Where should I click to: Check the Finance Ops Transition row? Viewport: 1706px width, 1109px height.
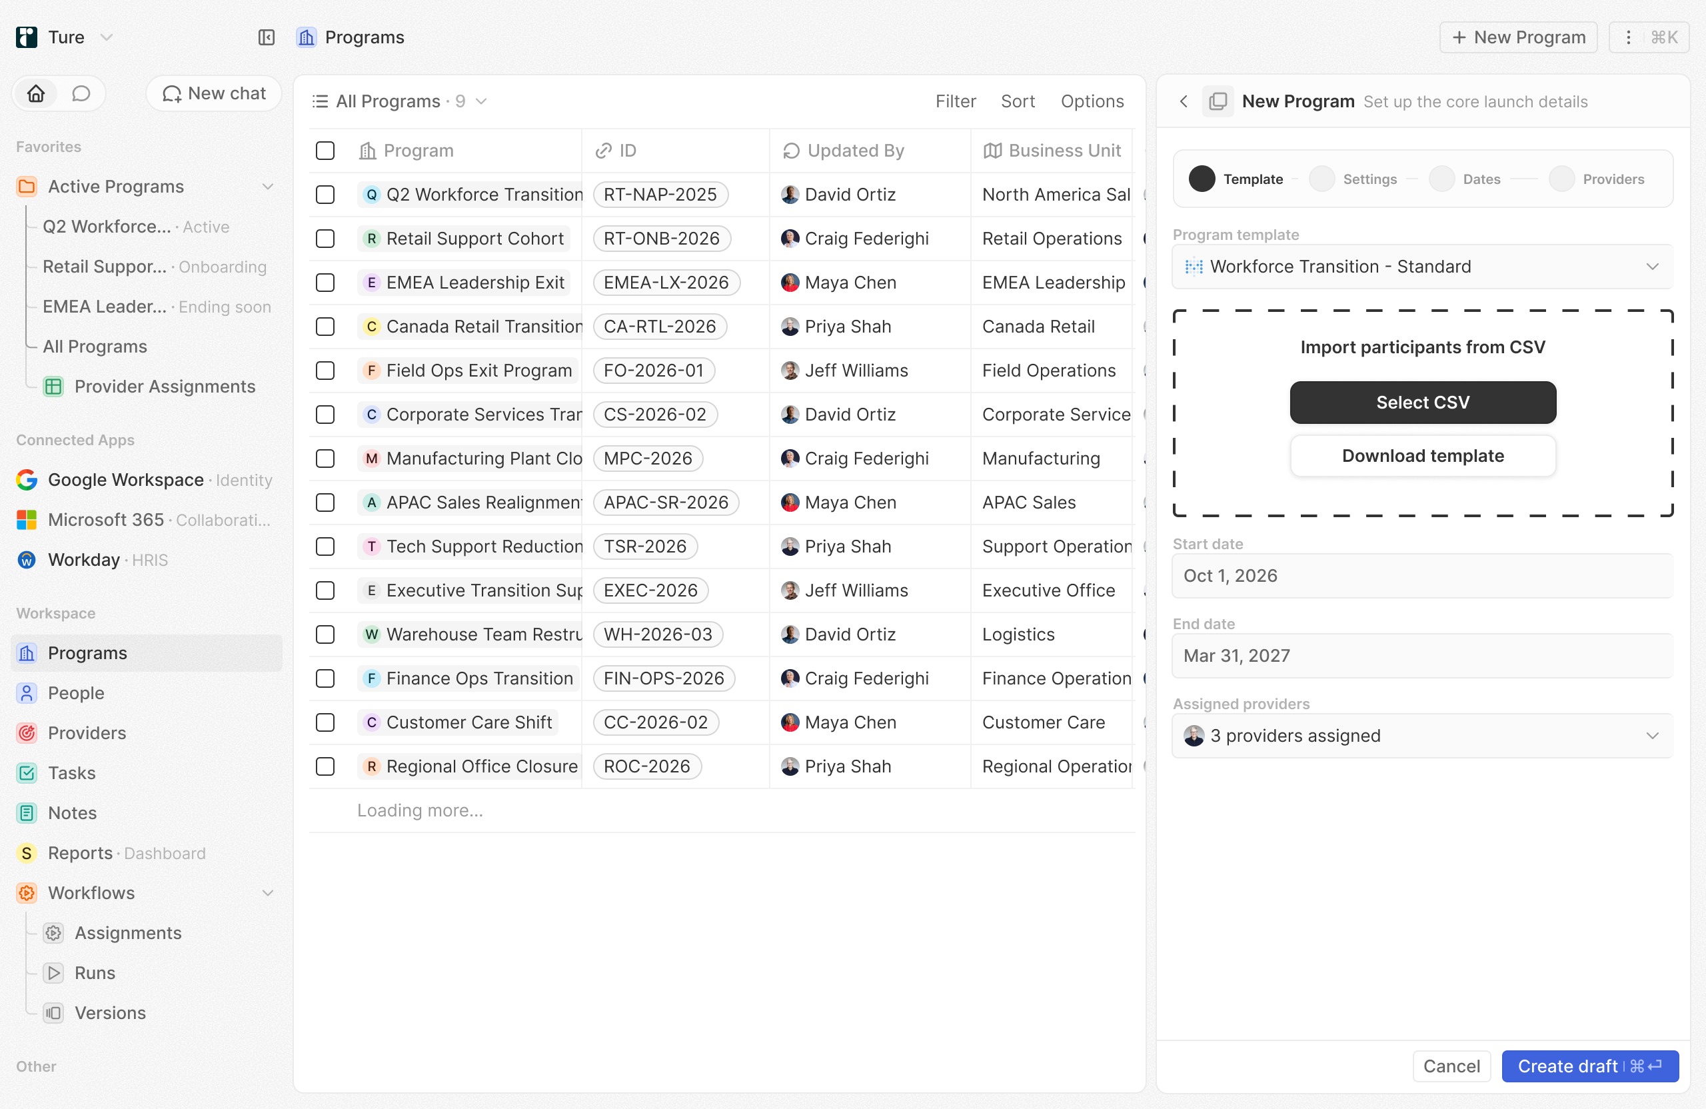click(x=325, y=678)
